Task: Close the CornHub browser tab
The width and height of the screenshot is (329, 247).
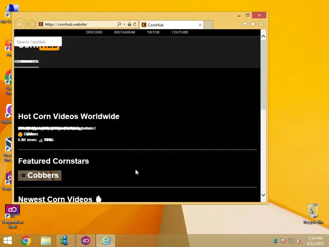Action: [200, 25]
